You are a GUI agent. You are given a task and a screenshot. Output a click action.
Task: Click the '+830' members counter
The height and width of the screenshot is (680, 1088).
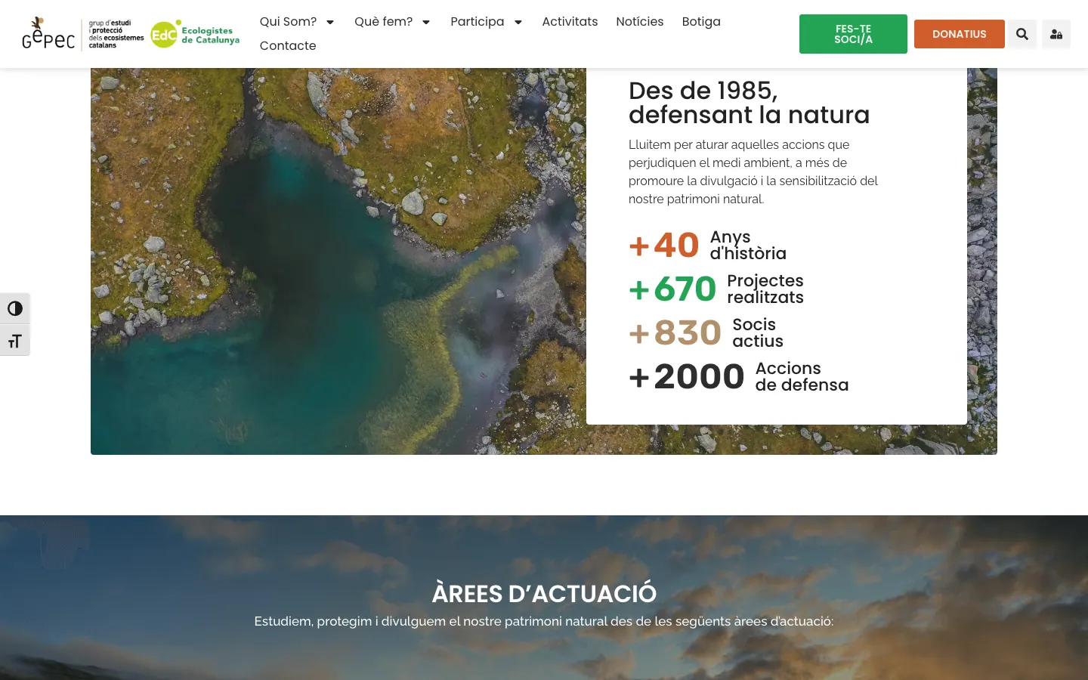pos(675,333)
